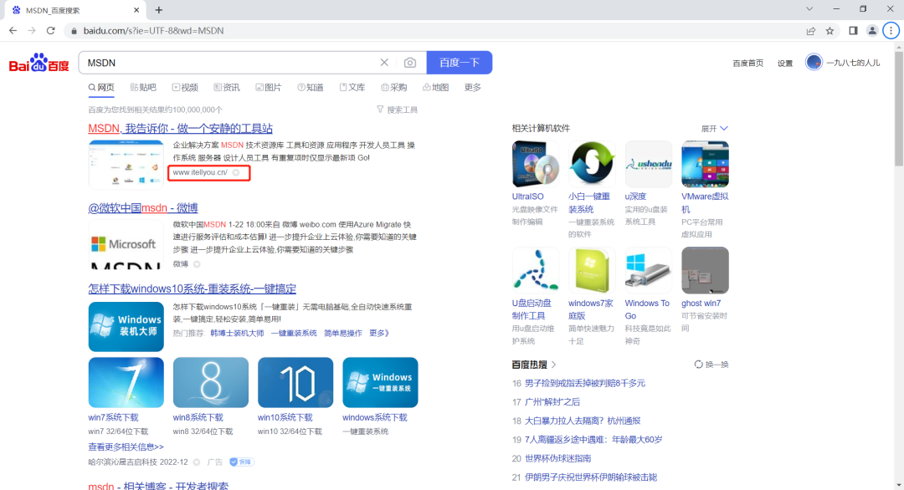Viewport: 904px width, 490px height.
Task: Open the win7系统下载 thumbnail image
Action: [126, 382]
